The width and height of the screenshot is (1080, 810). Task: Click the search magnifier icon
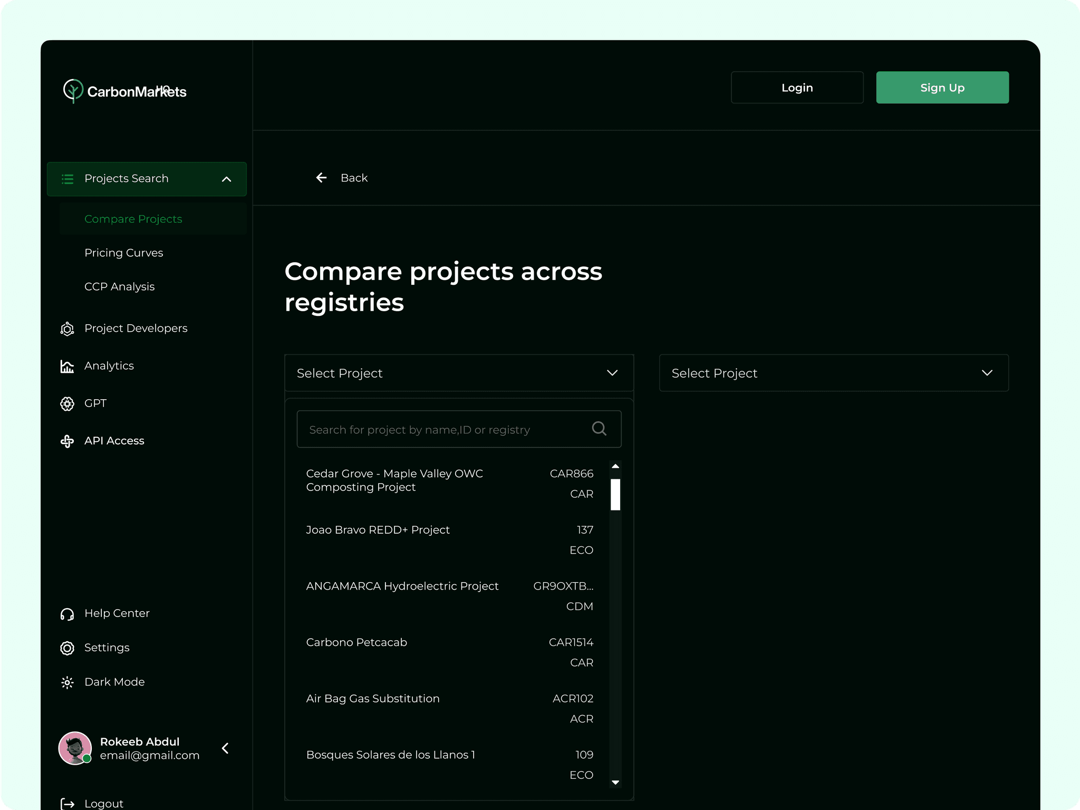coord(599,429)
